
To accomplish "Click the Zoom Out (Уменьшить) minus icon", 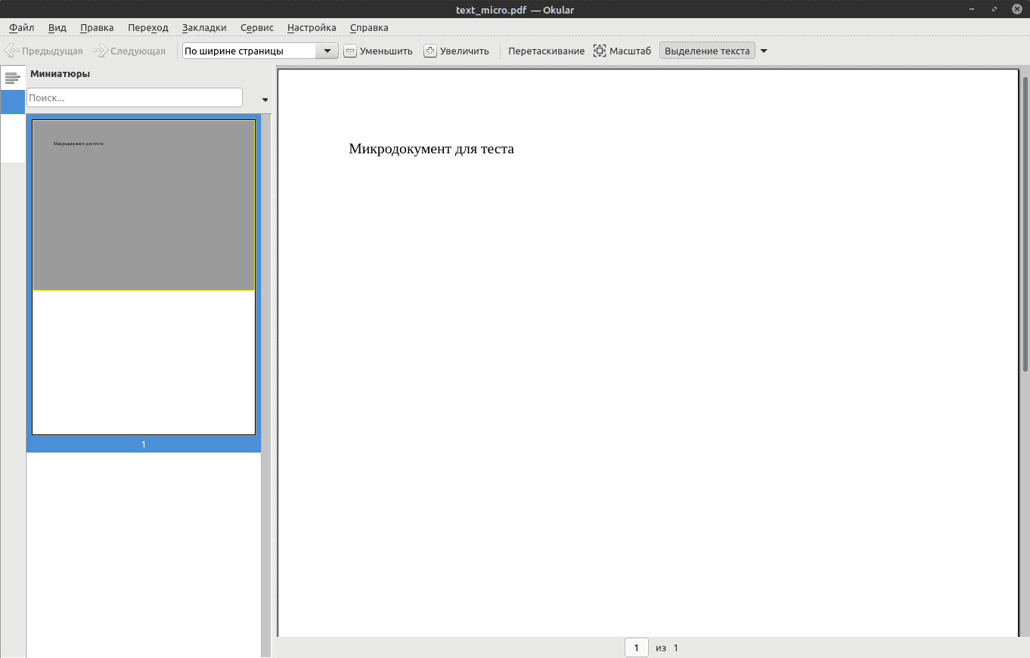I will tap(350, 51).
